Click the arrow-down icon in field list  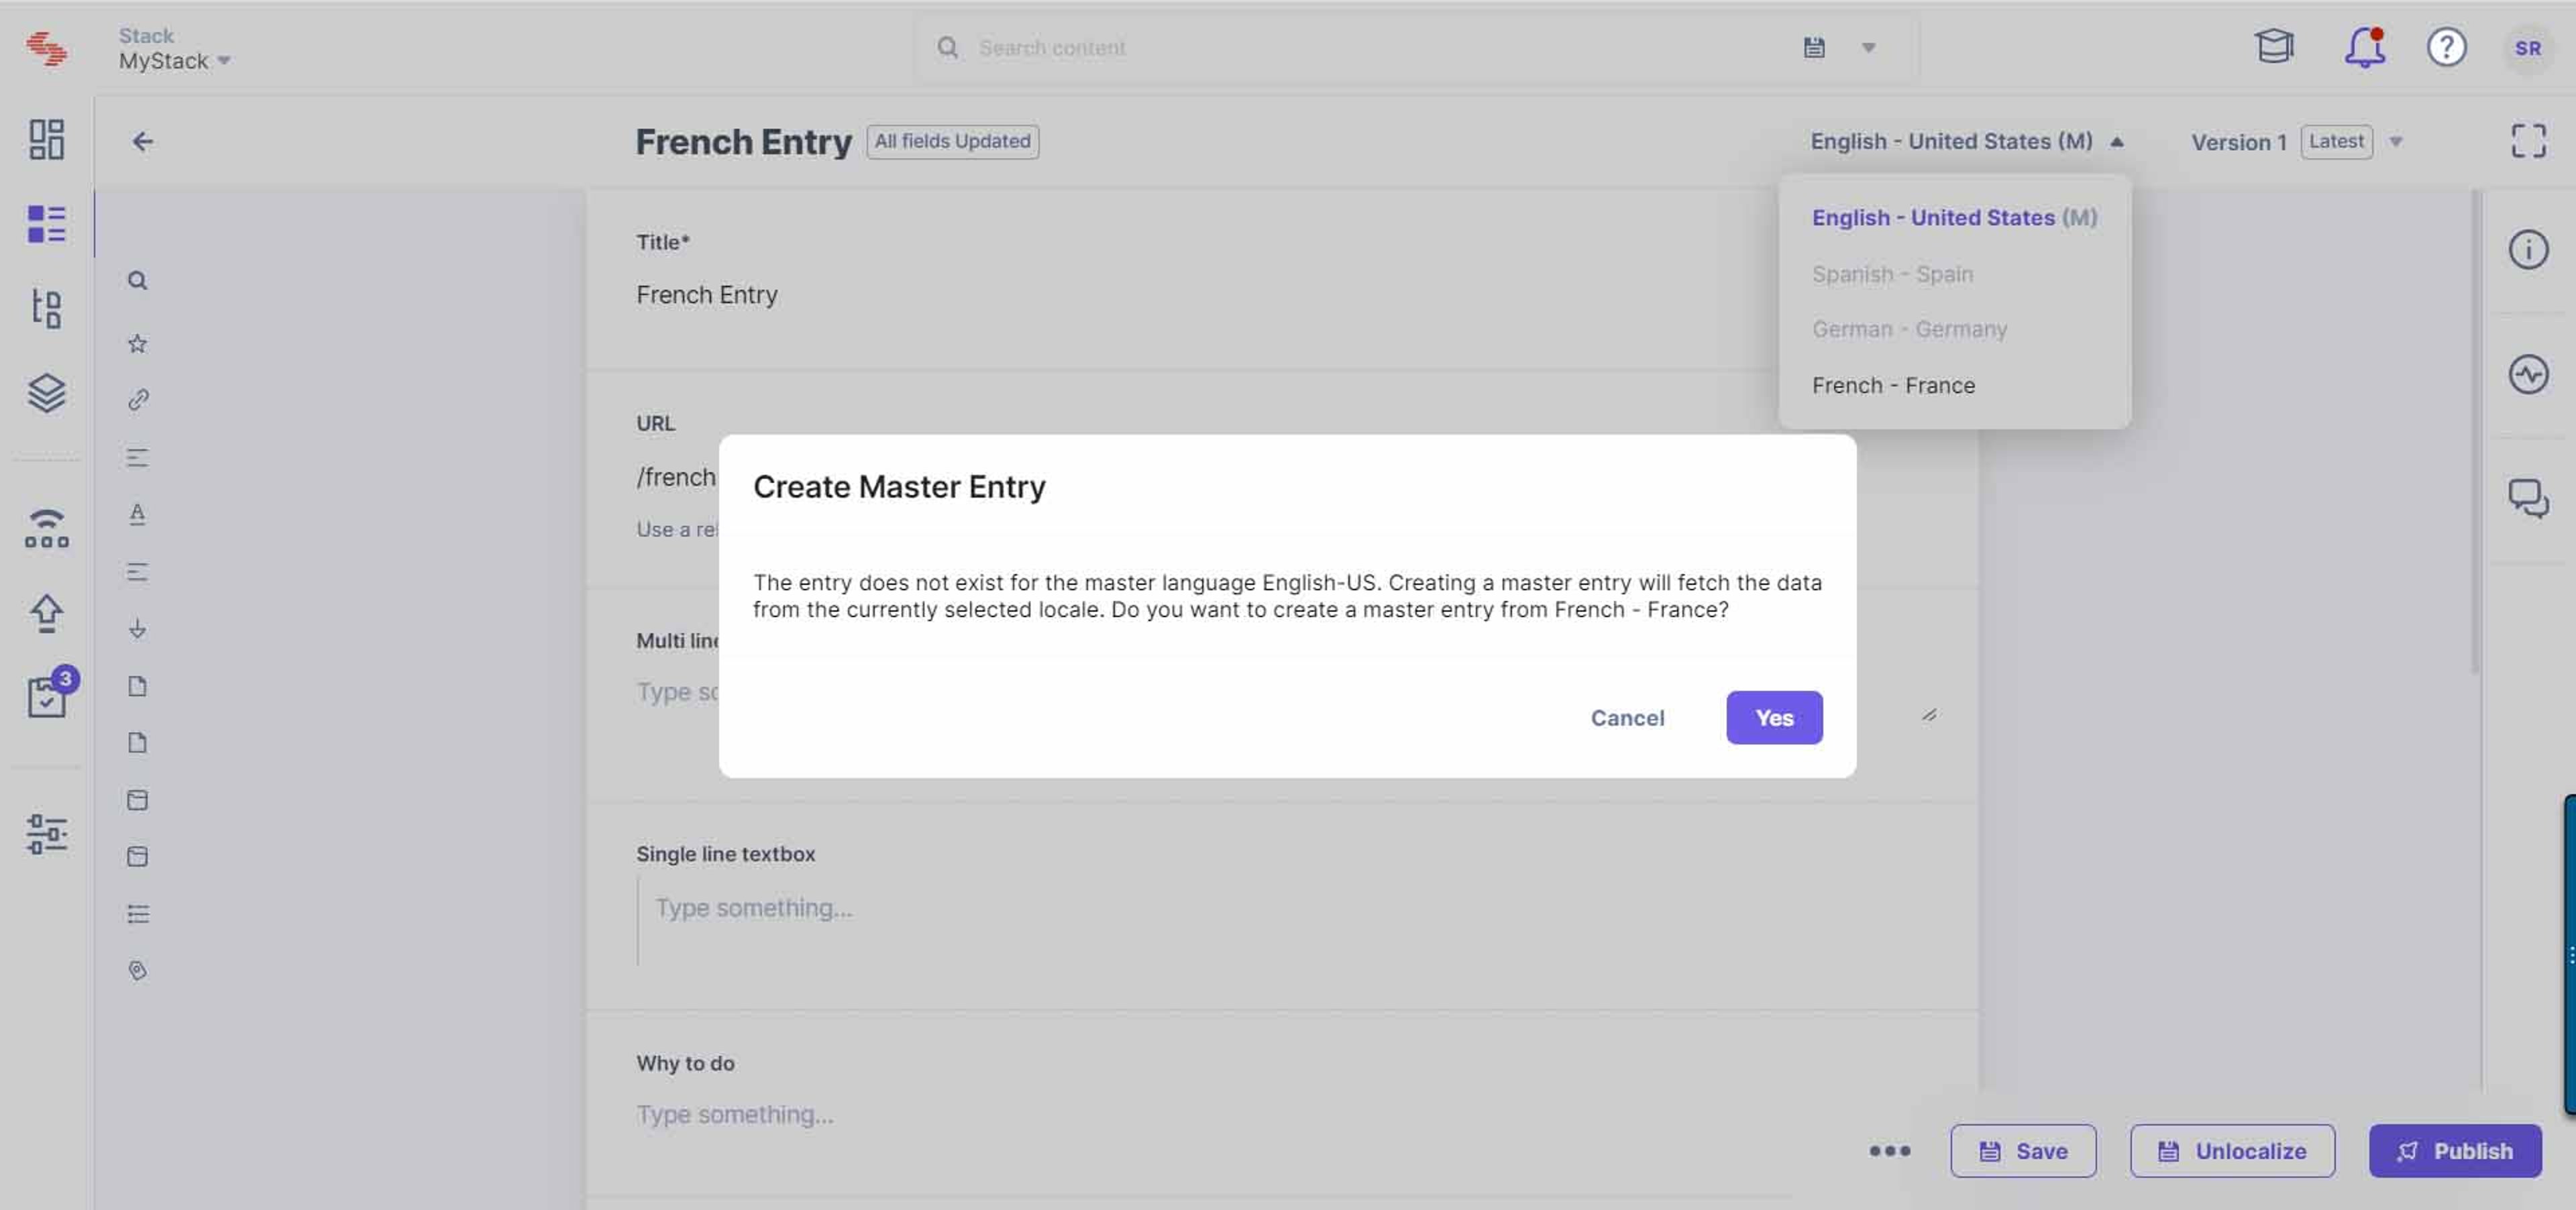138,628
